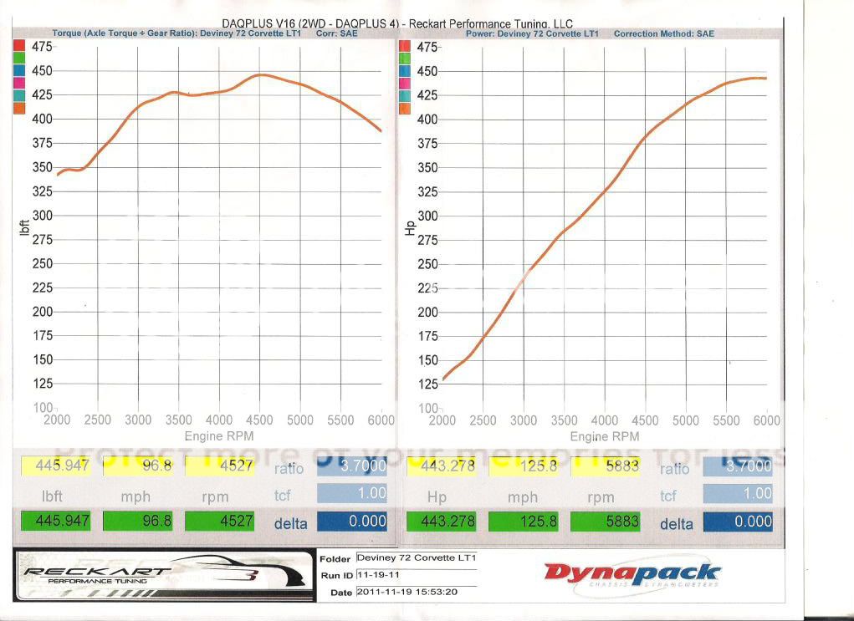Image resolution: width=854 pixels, height=621 pixels.
Task: Select the red swatch on the torque chart
Action: [19, 45]
